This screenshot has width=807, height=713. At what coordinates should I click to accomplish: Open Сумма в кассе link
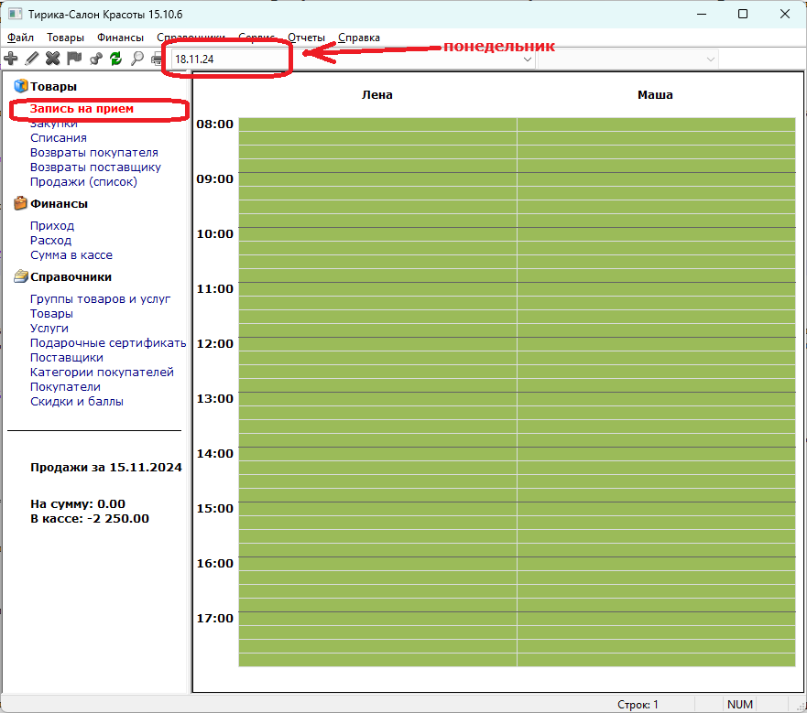coord(71,255)
